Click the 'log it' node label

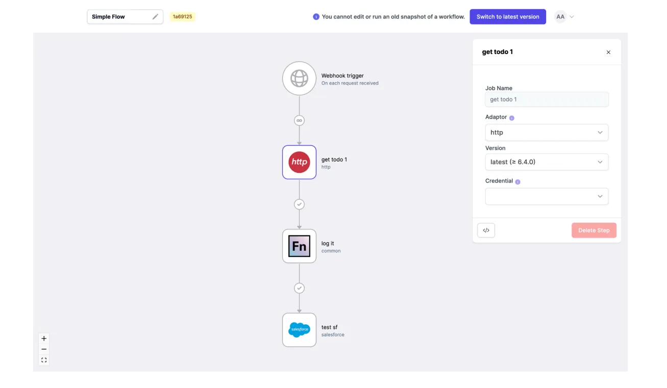point(328,244)
